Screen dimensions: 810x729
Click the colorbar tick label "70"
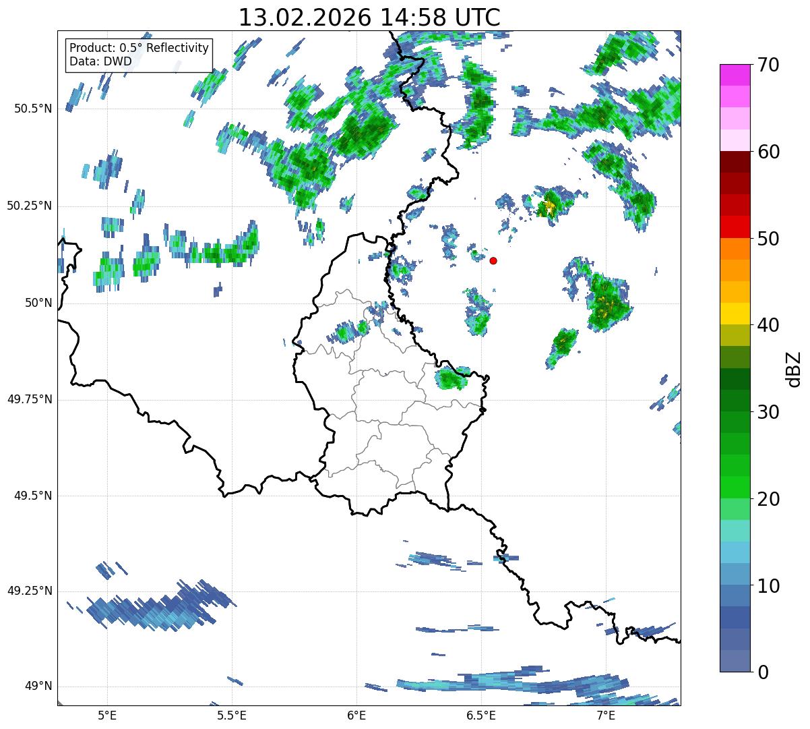tap(768, 65)
